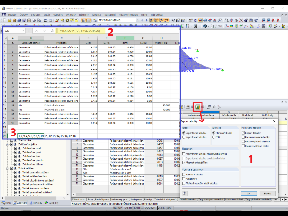Click Excel cell B23 with joined numbers
The width and height of the screenshot is (288, 216).
coord(31,136)
